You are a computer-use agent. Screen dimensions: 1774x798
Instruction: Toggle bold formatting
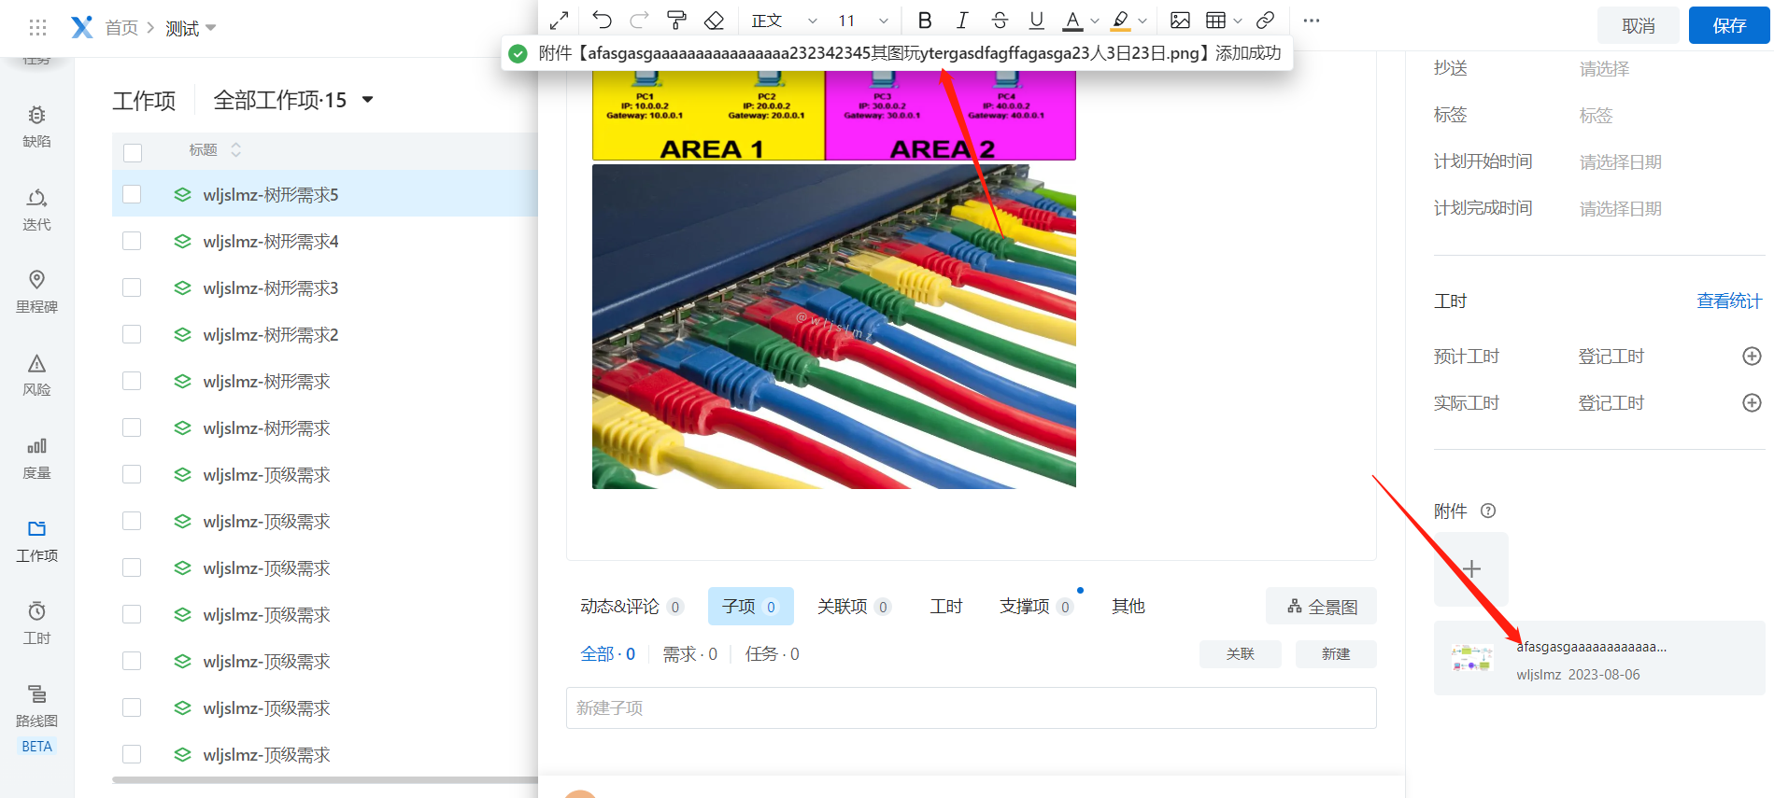[x=925, y=21]
